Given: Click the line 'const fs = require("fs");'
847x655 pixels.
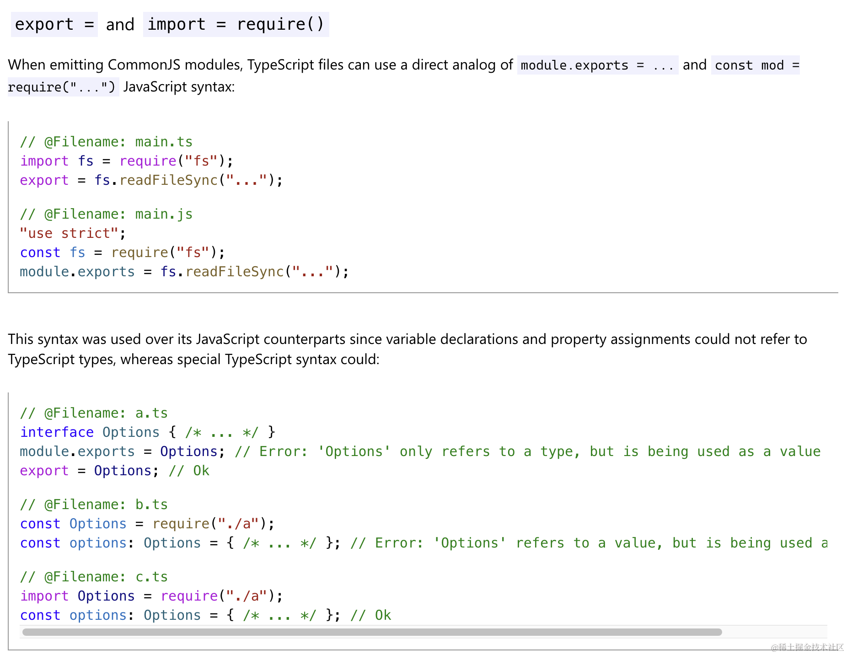Looking at the screenshot, I should (123, 252).
